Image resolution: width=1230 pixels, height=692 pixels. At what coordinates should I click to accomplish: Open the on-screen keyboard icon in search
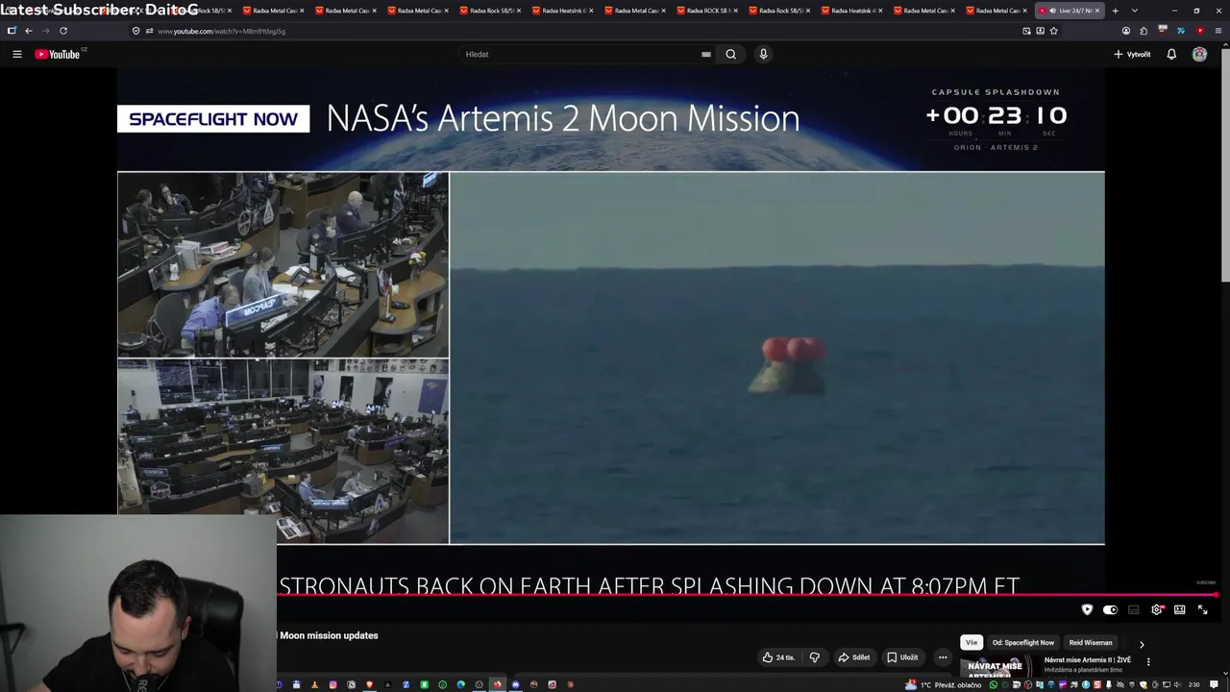tap(706, 54)
